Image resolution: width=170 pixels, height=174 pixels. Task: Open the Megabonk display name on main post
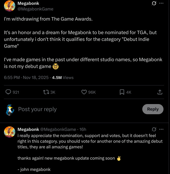pyautogui.click(x=28, y=3)
